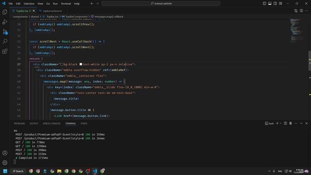Viewport: 311px width, 175px height.
Task: Click shared breadcrumb segment
Action: coord(35,17)
